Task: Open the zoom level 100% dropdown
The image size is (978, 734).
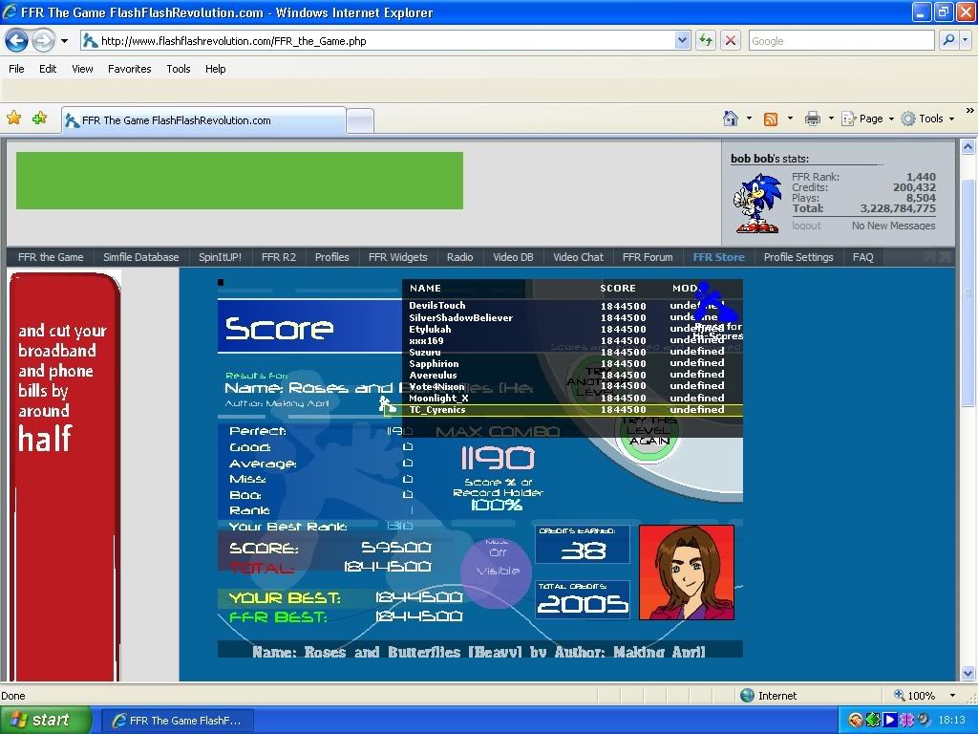Action: (952, 696)
